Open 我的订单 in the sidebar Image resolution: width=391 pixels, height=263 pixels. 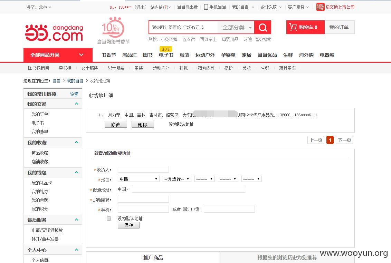(x=40, y=114)
